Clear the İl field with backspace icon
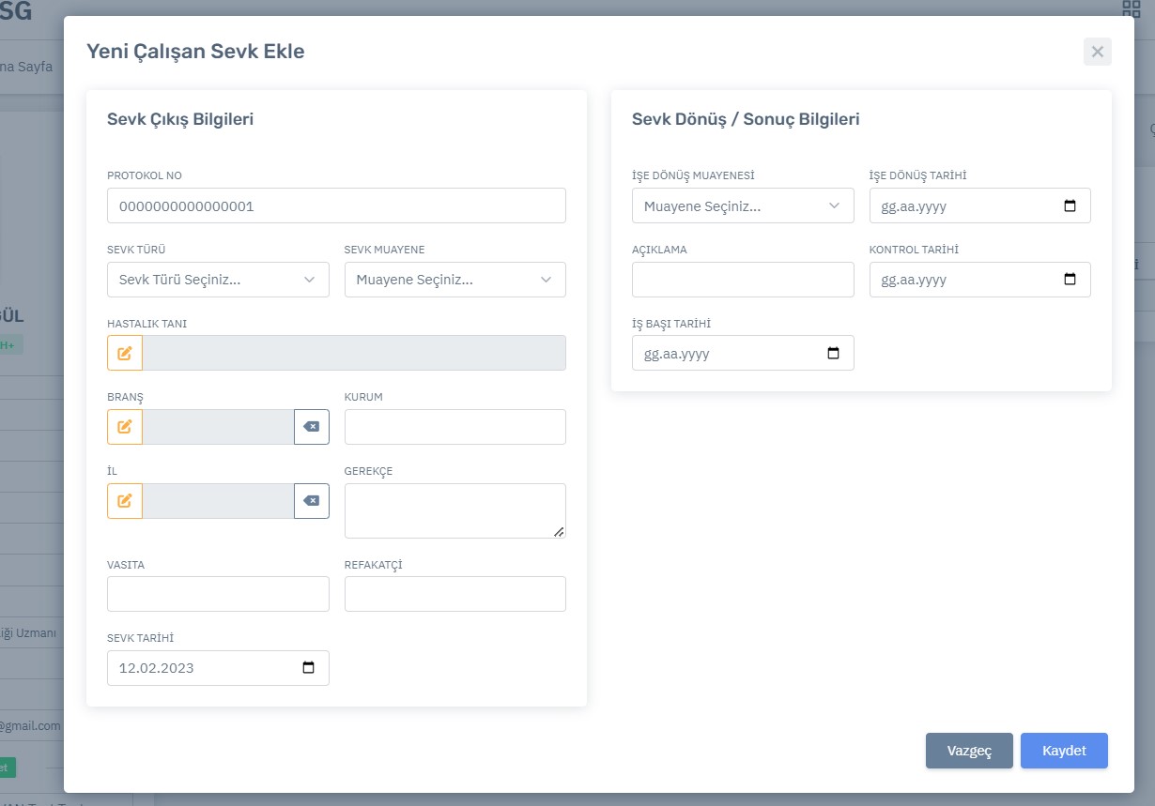 click(x=311, y=501)
